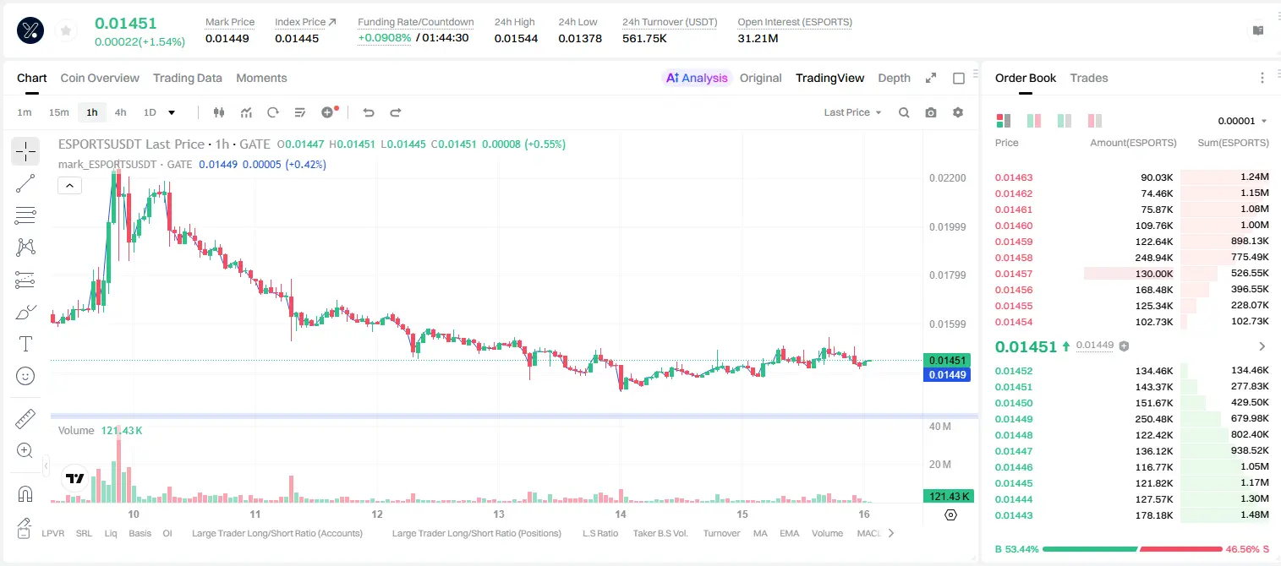This screenshot has width=1281, height=566.
Task: Open the 0.00001 price grouping dropdown
Action: pos(1242,121)
